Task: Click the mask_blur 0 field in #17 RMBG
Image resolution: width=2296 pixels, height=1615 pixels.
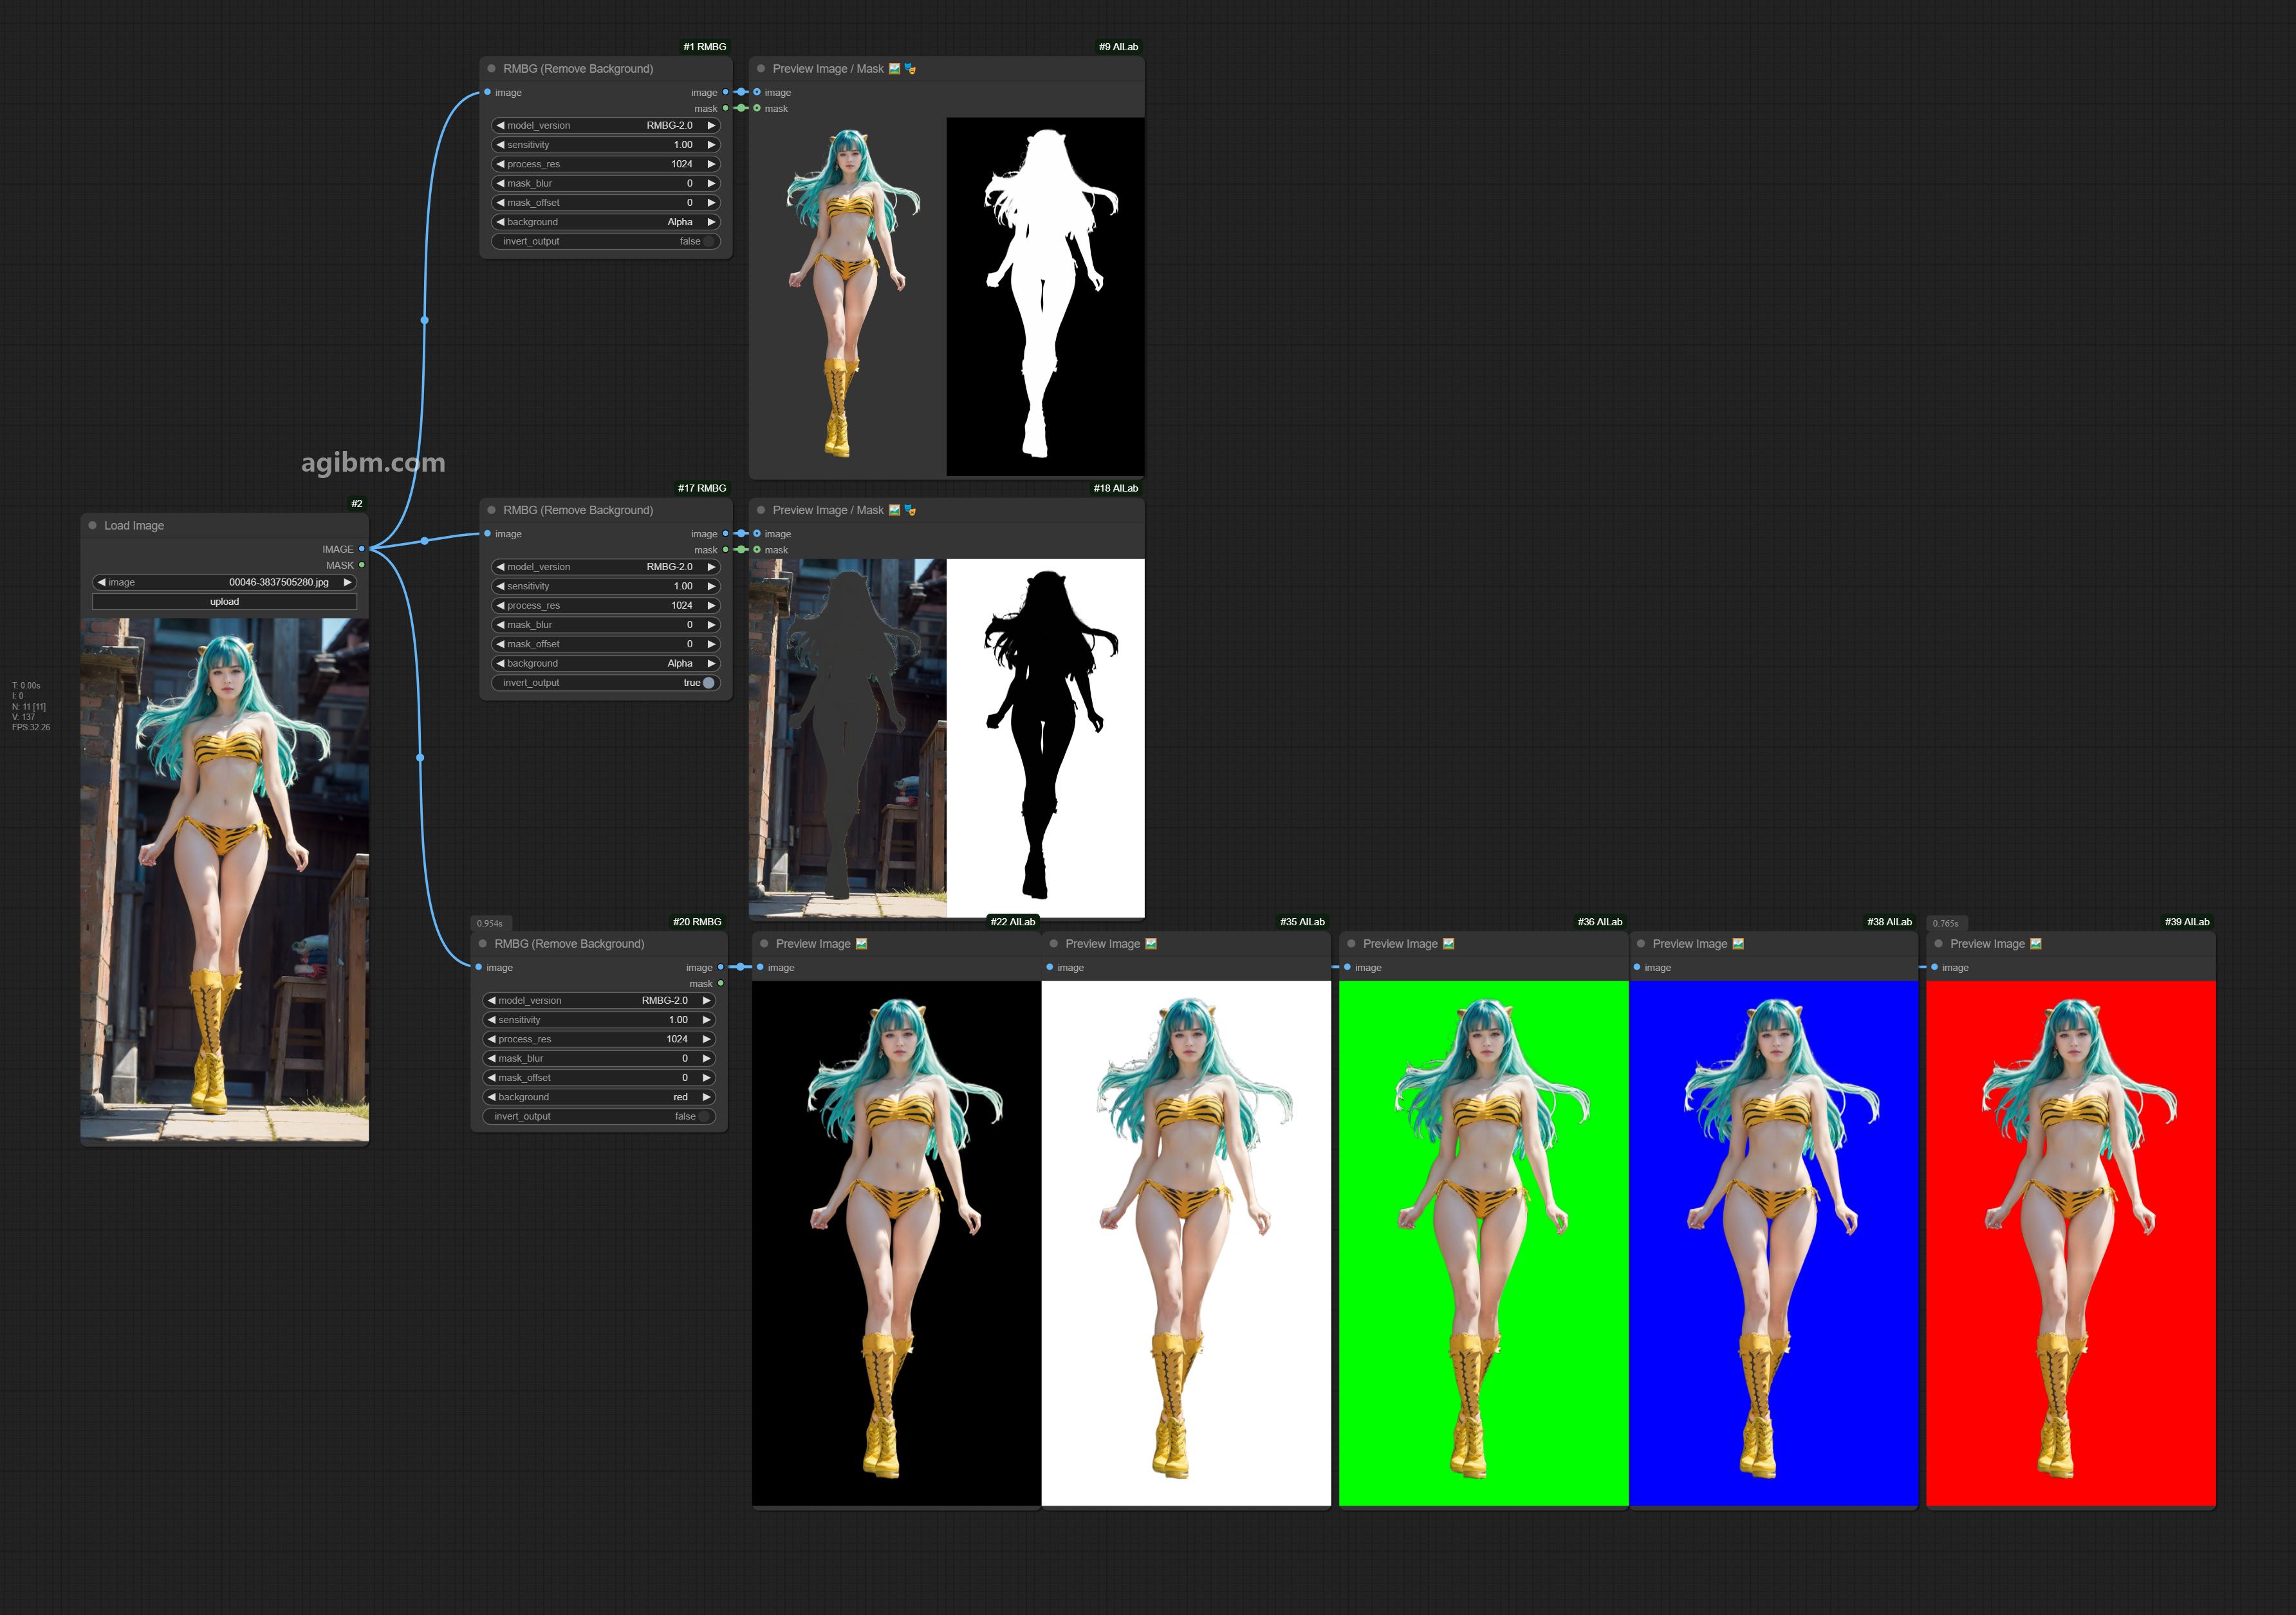Action: [x=605, y=625]
